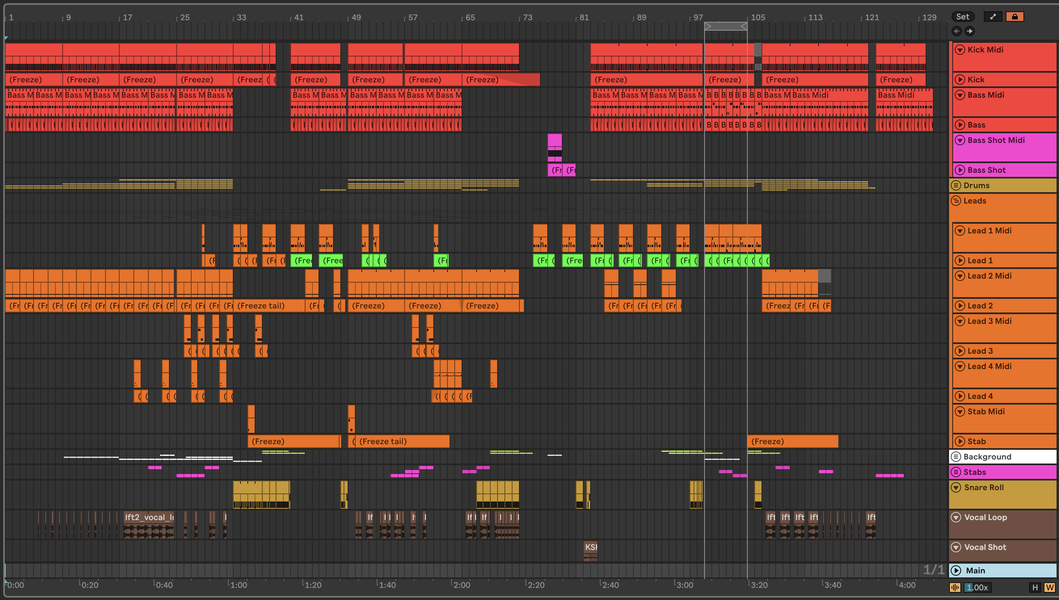
Task: Expand the Bass track with unfold arrow
Action: [x=960, y=125]
